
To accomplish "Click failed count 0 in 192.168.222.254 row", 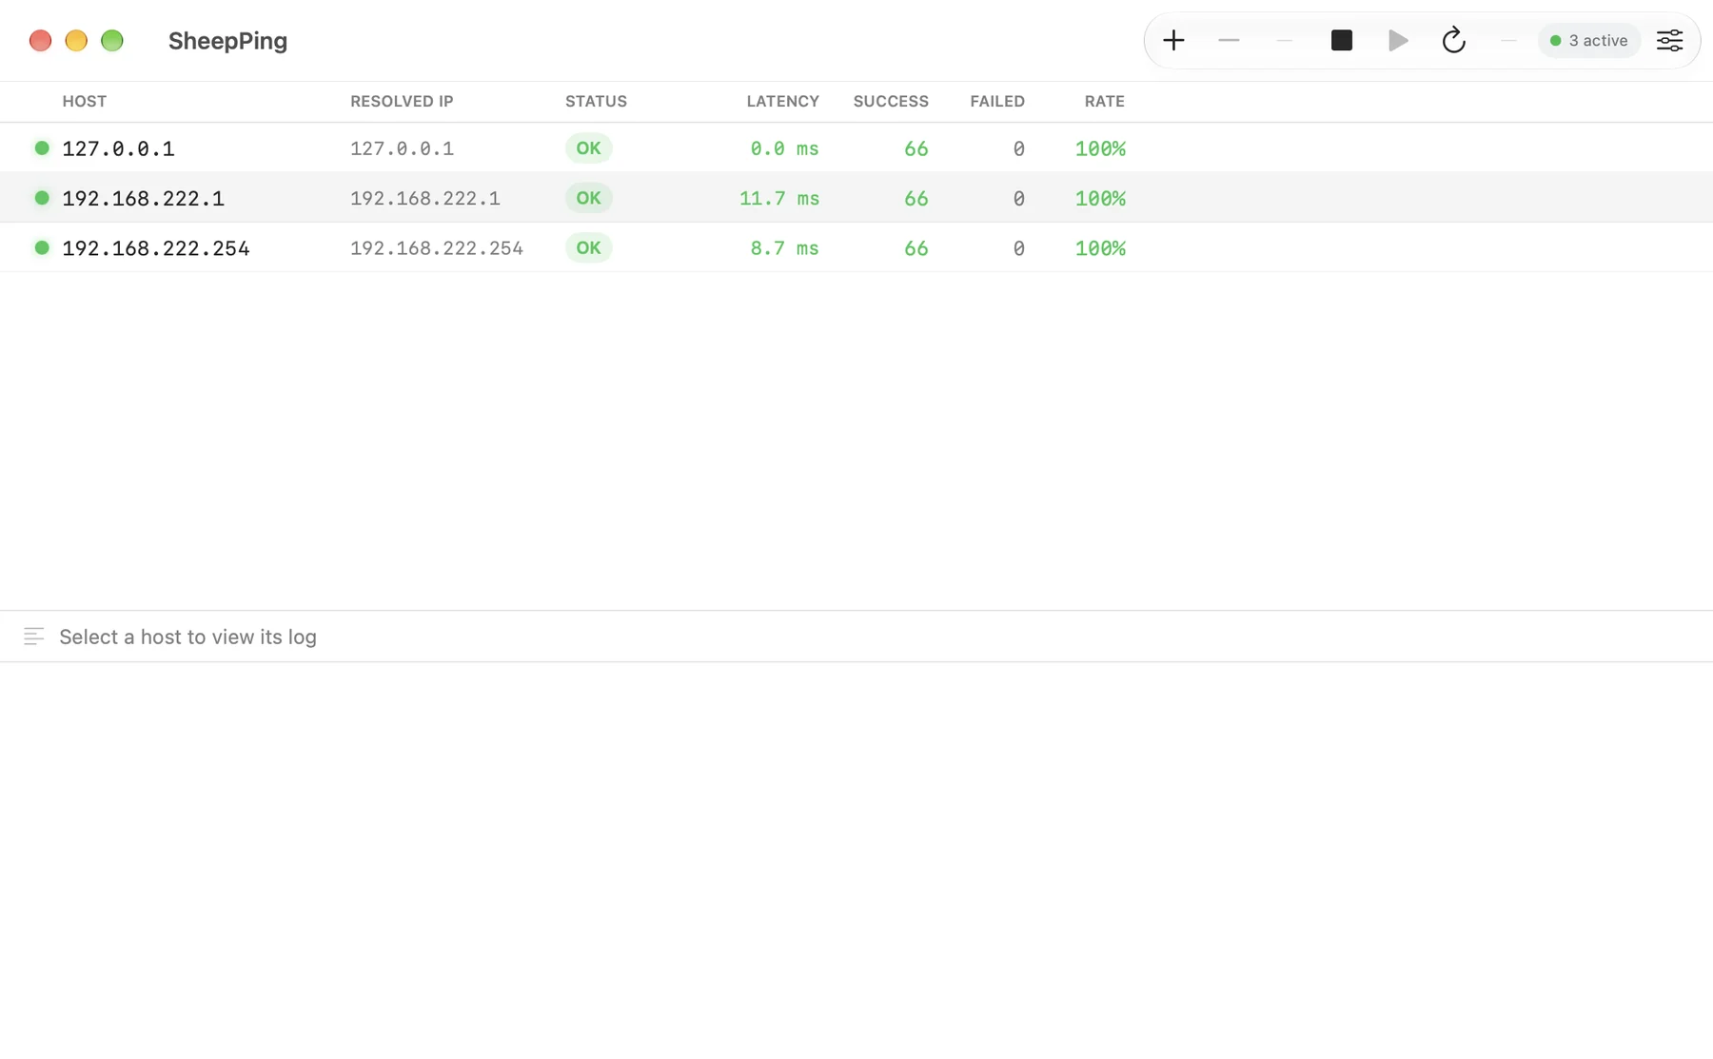I will (1018, 247).
